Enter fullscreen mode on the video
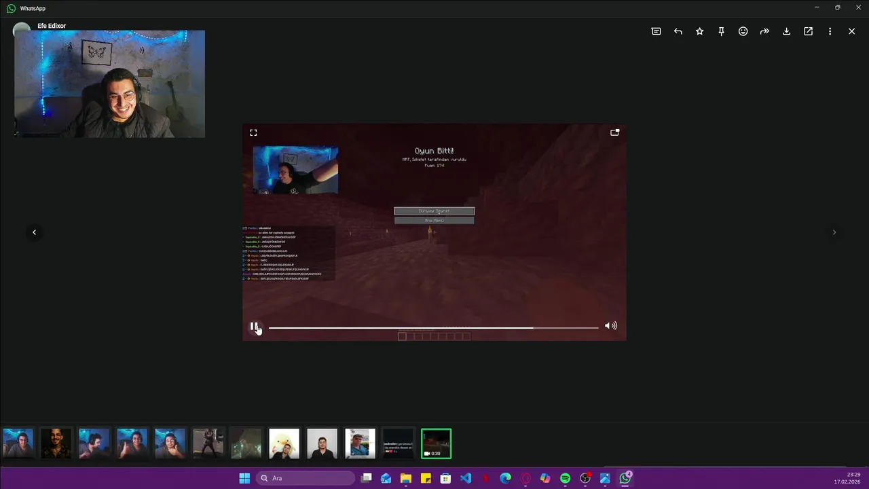The image size is (869, 489). point(253,132)
